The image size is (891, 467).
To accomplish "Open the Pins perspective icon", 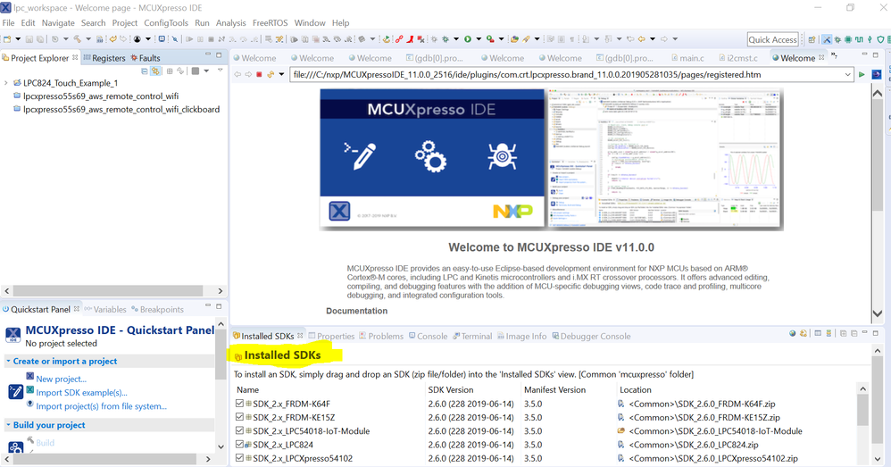I will point(870,39).
